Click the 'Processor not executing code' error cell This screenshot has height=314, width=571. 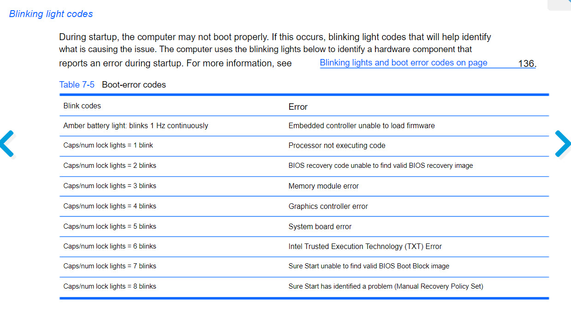click(x=337, y=145)
